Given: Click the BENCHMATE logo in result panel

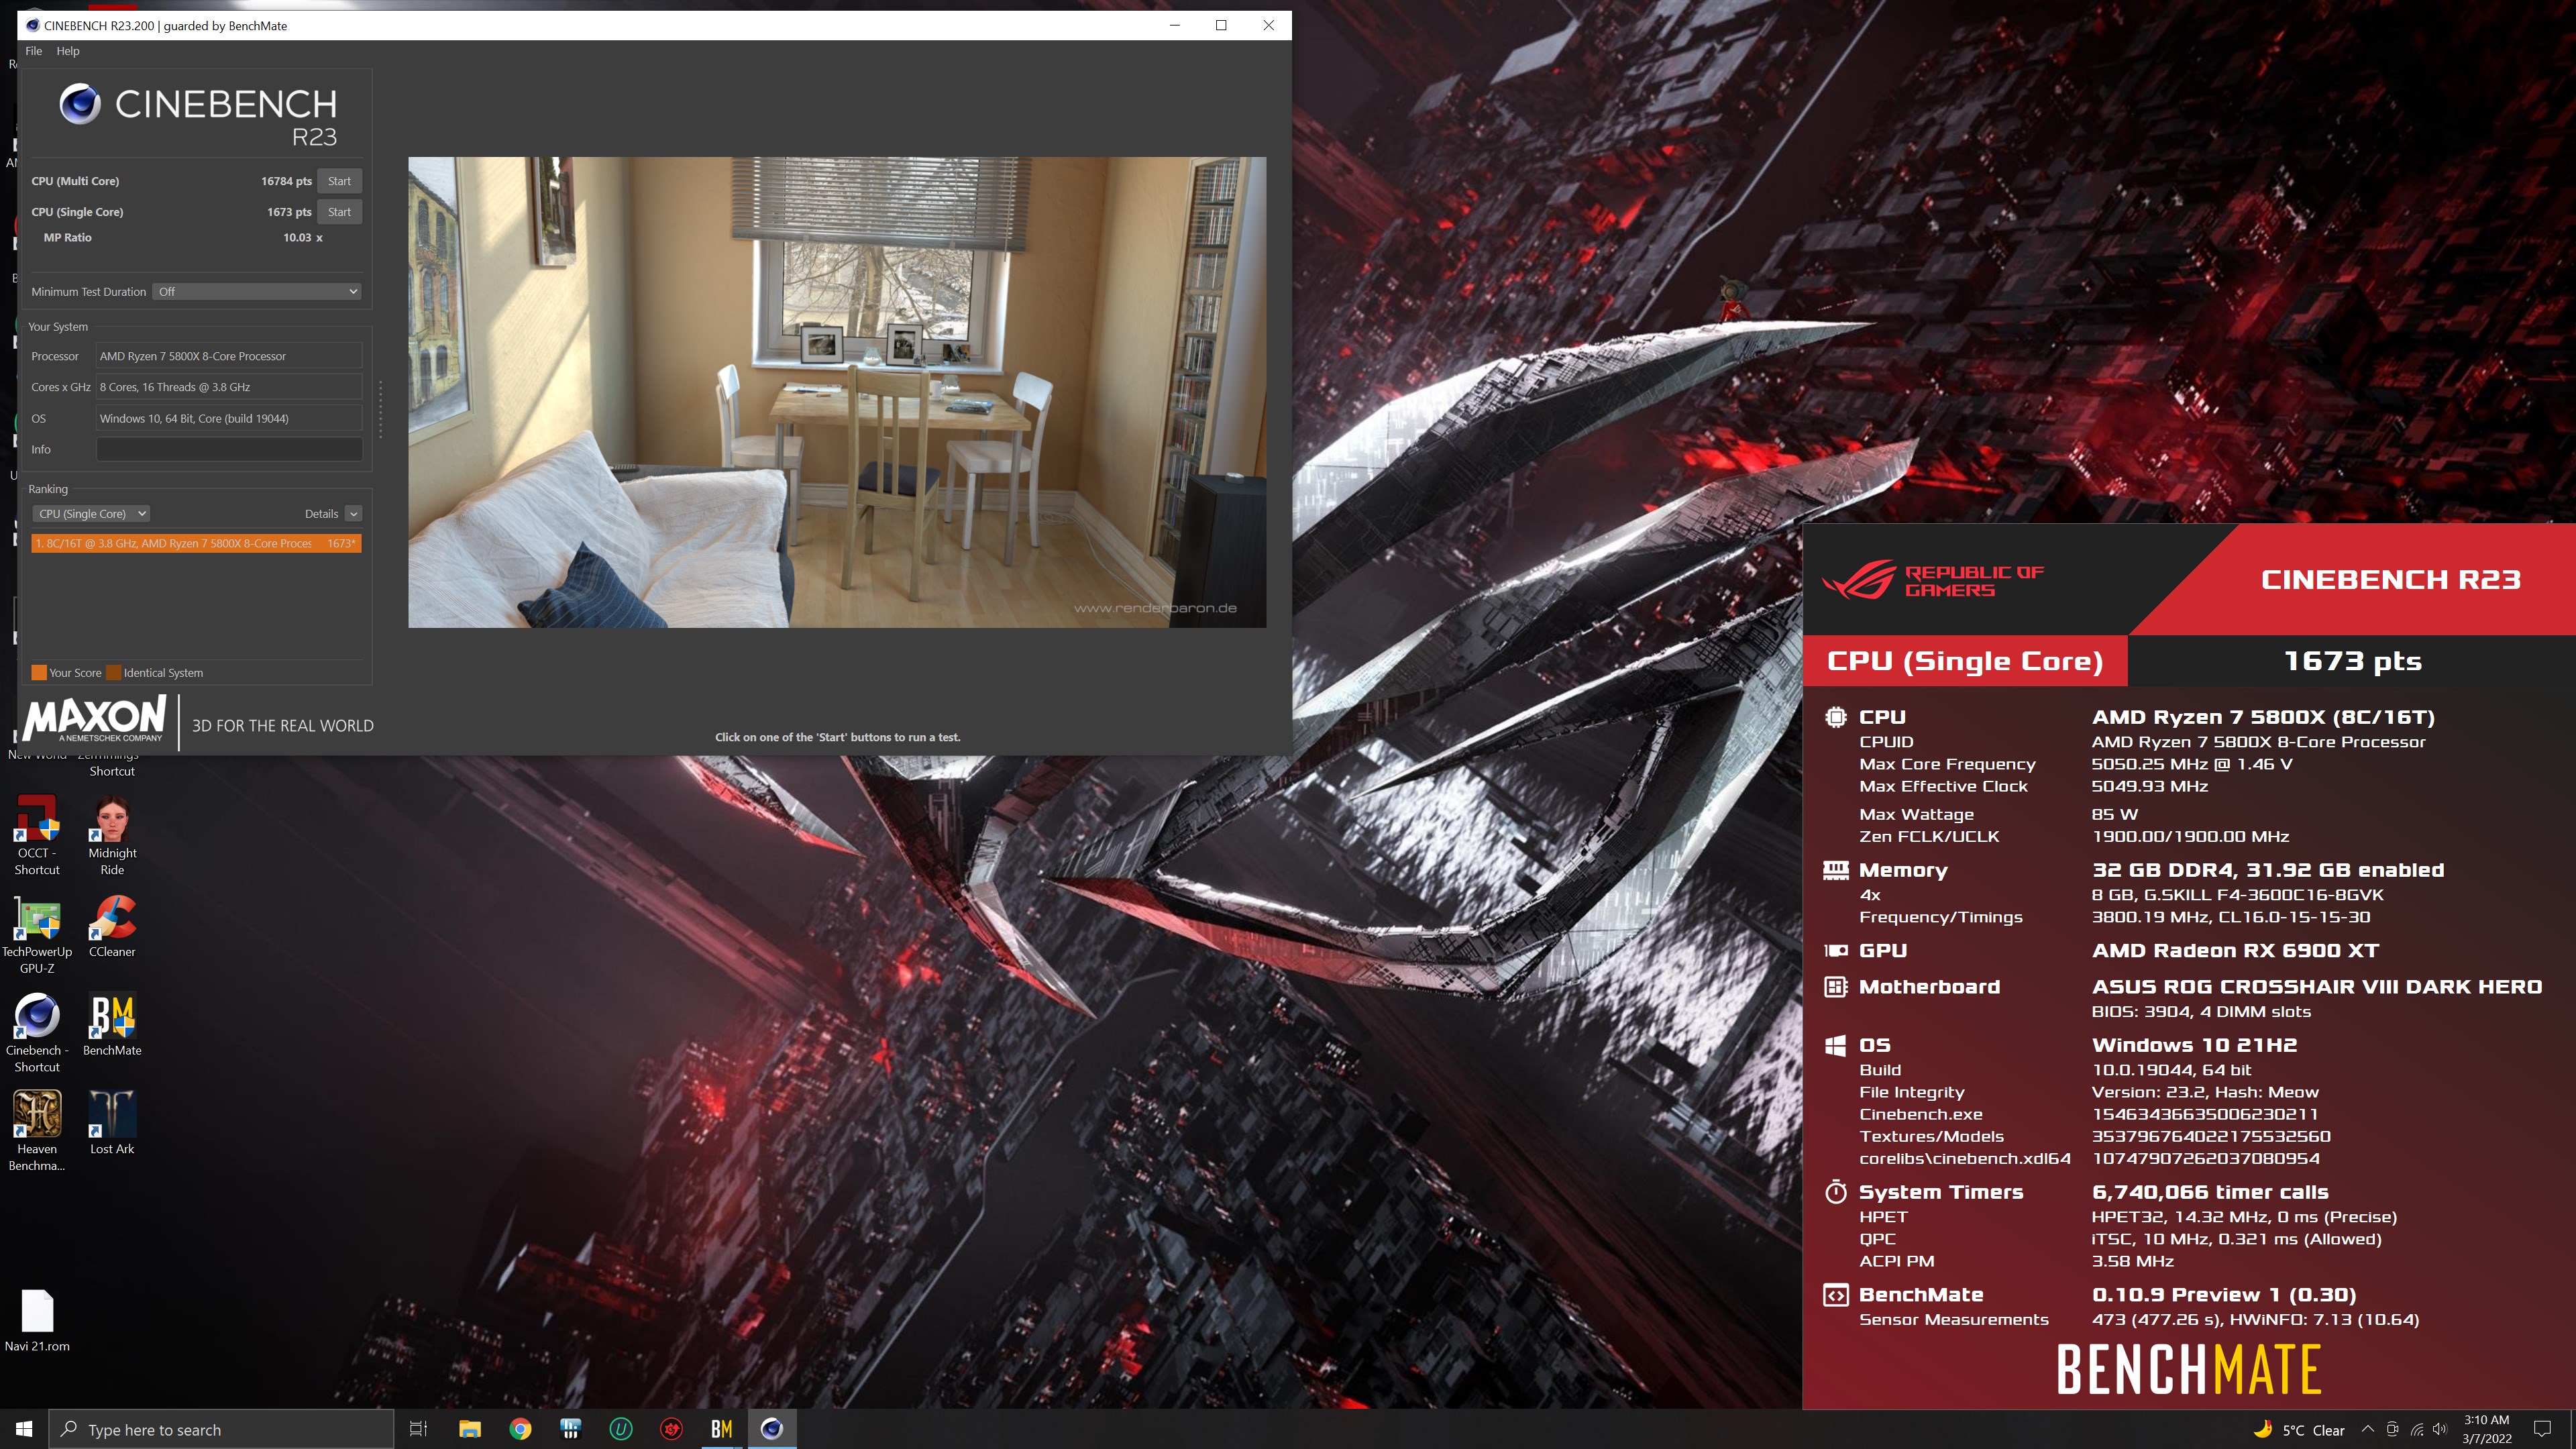Looking at the screenshot, I should click(2188, 1370).
